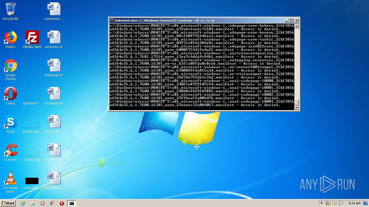Select the directorarc... document icon
The width and height of the screenshot is (369, 207).
(x=54, y=124)
